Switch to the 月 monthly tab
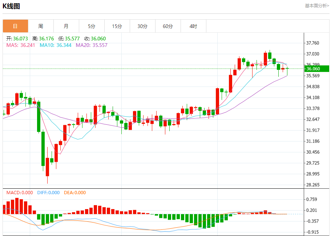Image resolution: width=331 pixels, height=236 pixels. [x=66, y=26]
